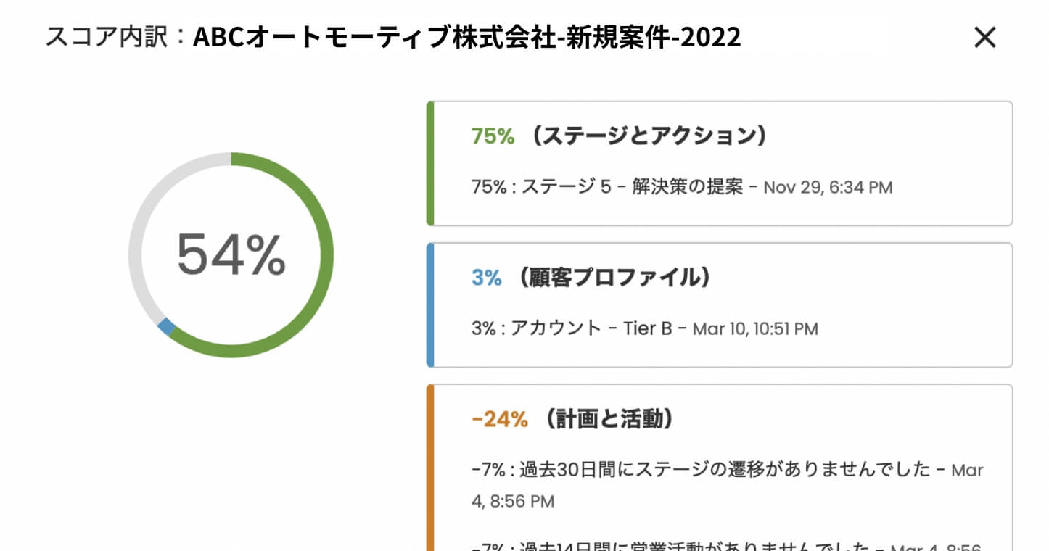Select the blue bar beside 顧客プロファイル

(x=429, y=304)
